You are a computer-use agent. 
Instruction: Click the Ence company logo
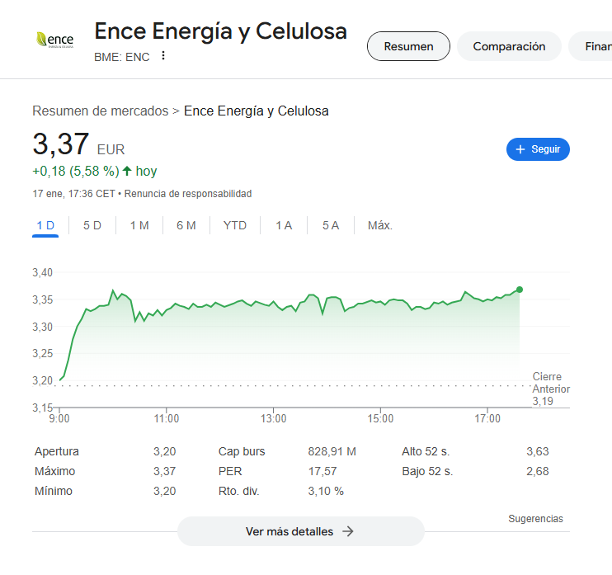(x=54, y=40)
